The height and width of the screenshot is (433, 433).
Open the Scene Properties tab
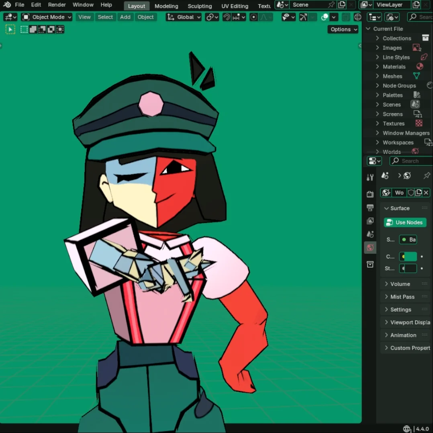point(370,234)
